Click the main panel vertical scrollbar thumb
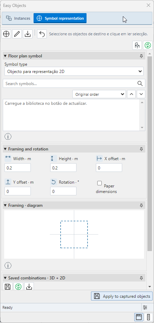This screenshot has width=154, height=323. tap(150, 154)
